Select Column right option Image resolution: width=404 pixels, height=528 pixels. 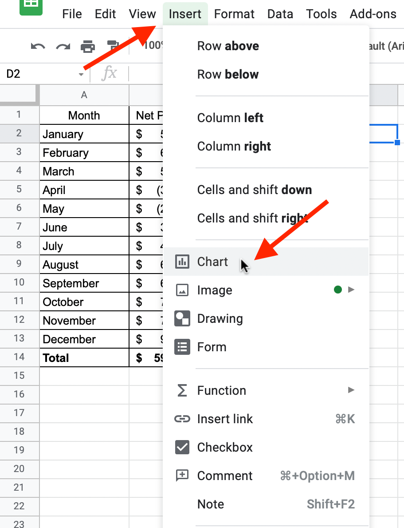234,146
